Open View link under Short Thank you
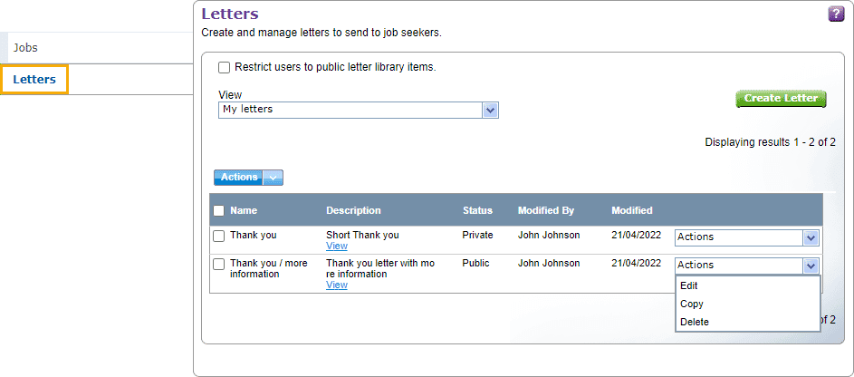This screenshot has height=377, width=854. tap(337, 246)
